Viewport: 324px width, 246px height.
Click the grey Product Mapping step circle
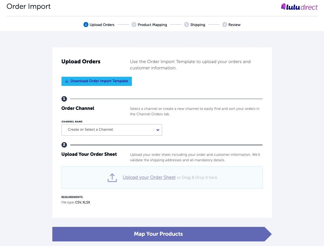(134, 25)
